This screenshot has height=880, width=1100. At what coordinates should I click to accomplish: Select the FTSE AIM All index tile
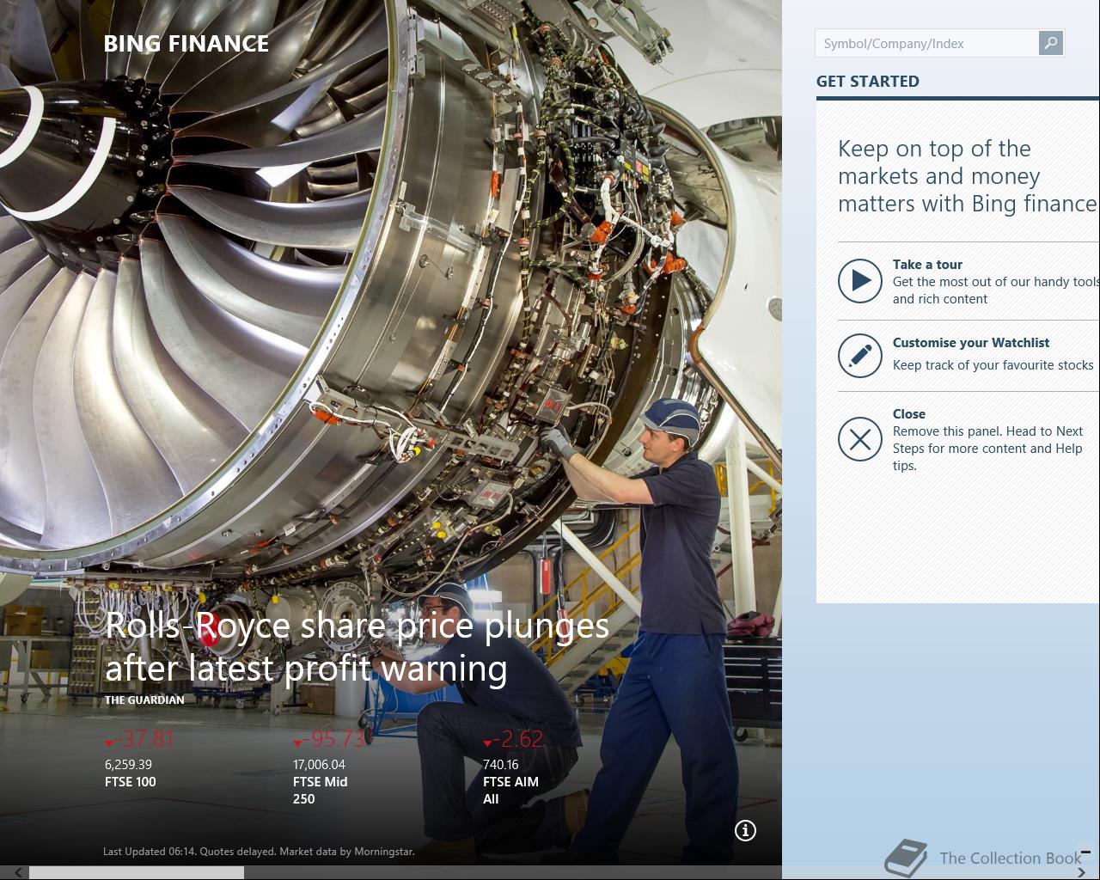click(x=514, y=767)
